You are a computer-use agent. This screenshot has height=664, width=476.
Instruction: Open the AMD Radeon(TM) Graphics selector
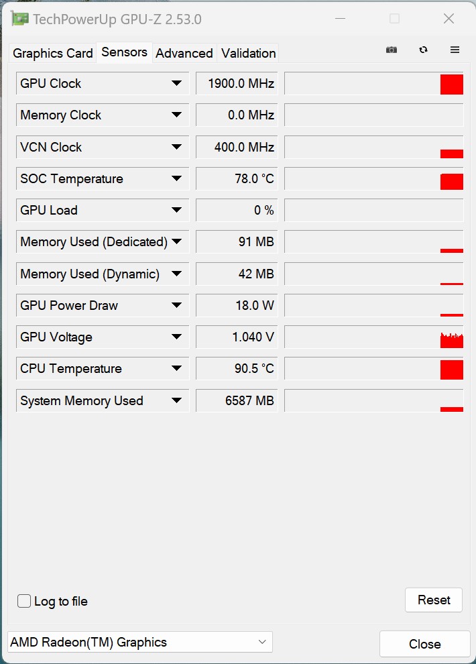pyautogui.click(x=140, y=642)
